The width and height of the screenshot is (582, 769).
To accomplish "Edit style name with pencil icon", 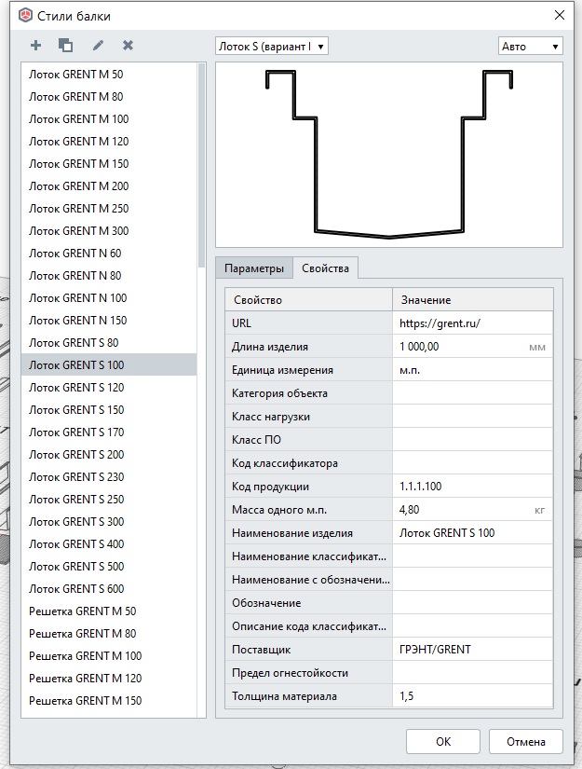I will click(98, 46).
